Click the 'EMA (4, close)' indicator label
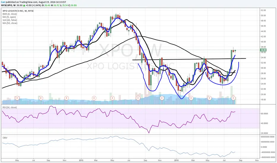The image size is (277, 163). coord(10,14)
